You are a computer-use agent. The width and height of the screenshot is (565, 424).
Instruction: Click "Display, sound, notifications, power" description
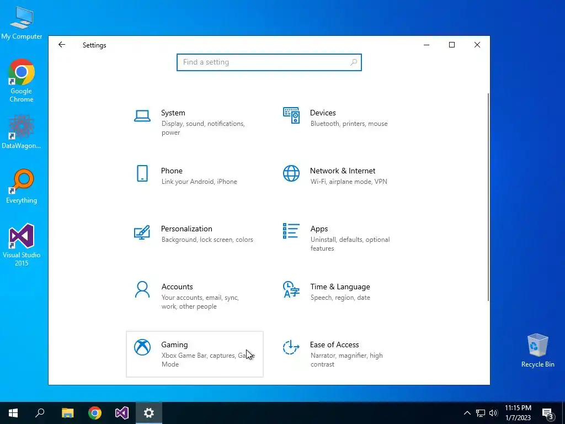tap(203, 128)
